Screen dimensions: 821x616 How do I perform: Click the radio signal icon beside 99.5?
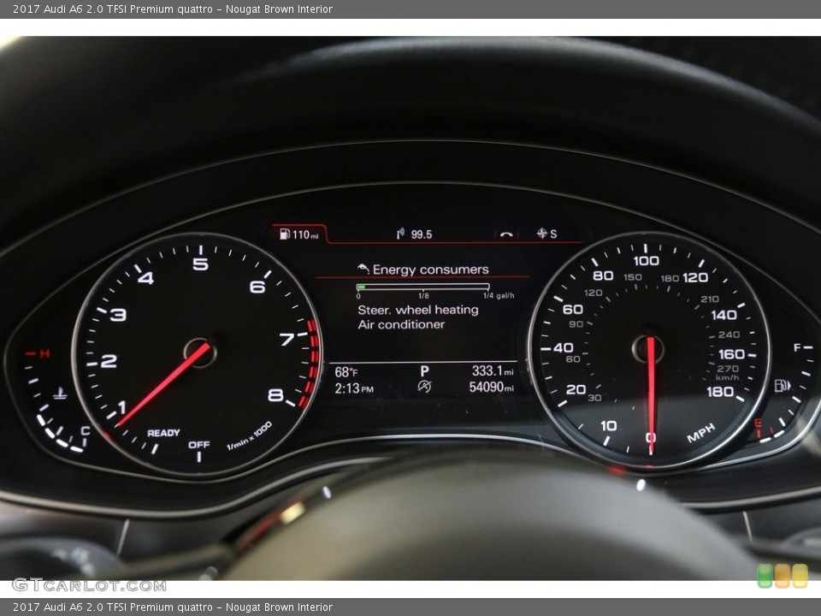400,234
